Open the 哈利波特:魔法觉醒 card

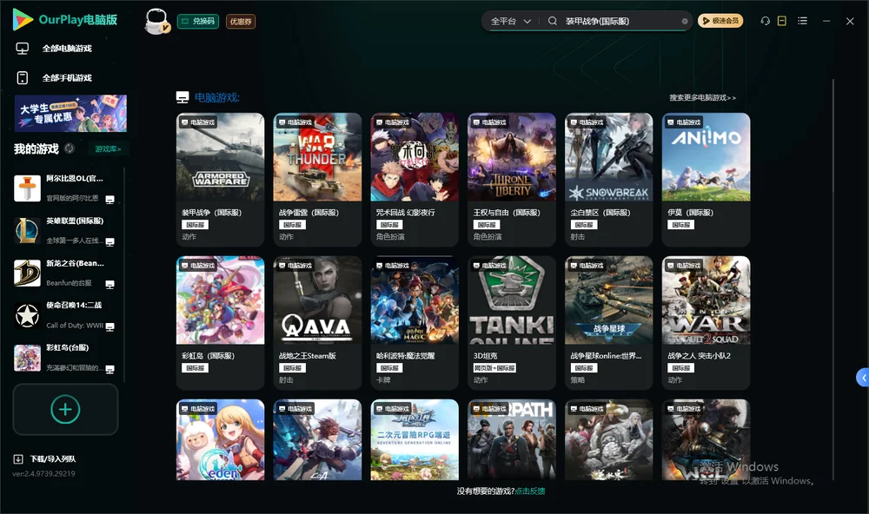pyautogui.click(x=415, y=323)
